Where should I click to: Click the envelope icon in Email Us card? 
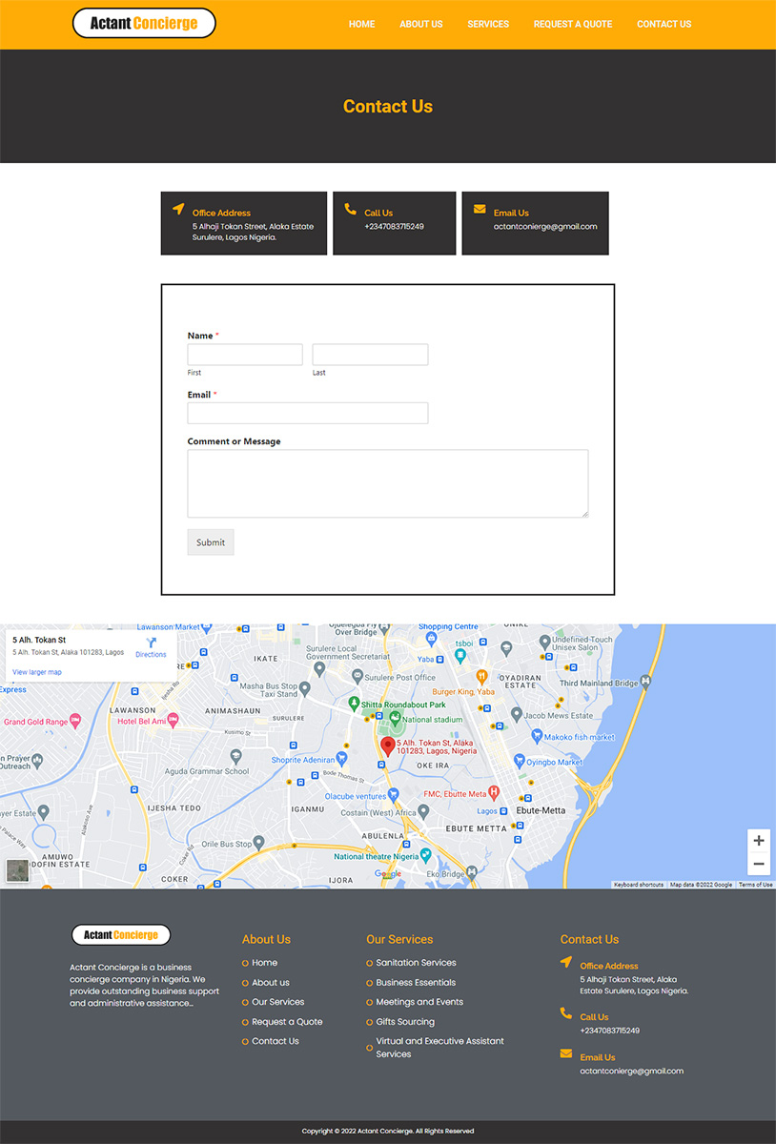pos(480,209)
